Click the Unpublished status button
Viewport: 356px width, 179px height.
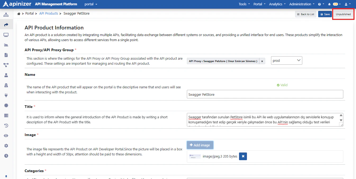pyautogui.click(x=343, y=14)
